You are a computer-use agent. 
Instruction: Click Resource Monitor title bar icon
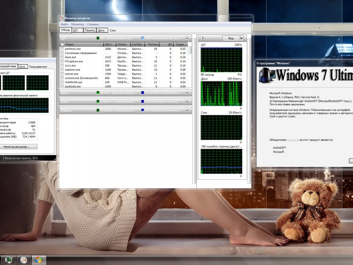[x=61, y=18]
